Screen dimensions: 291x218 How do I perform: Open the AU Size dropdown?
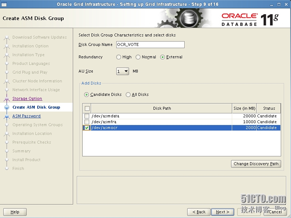123,71
